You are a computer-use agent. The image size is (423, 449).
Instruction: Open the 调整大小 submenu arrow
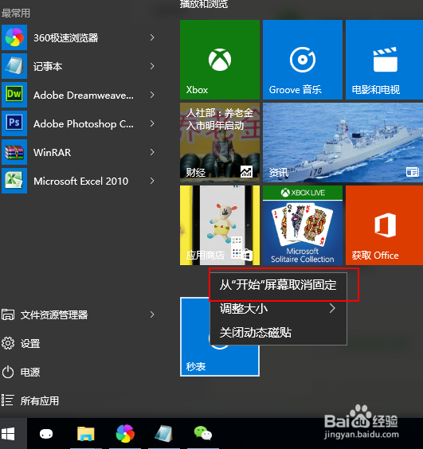(x=332, y=308)
